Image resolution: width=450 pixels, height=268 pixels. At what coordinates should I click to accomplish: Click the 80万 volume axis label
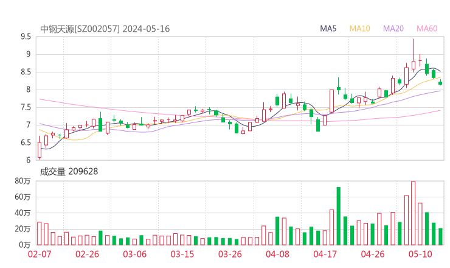[x=22, y=181]
